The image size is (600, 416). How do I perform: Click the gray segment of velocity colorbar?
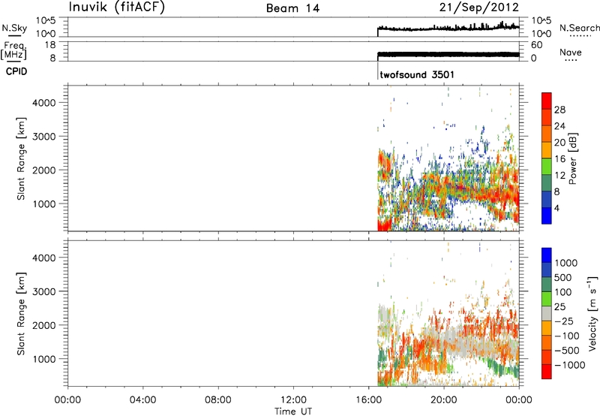click(x=547, y=313)
